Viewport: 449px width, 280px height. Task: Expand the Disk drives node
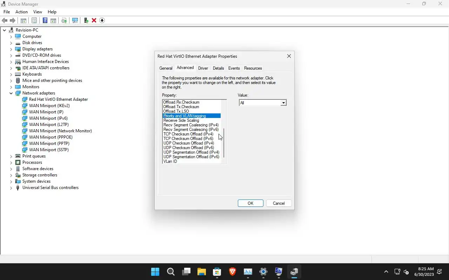point(11,43)
